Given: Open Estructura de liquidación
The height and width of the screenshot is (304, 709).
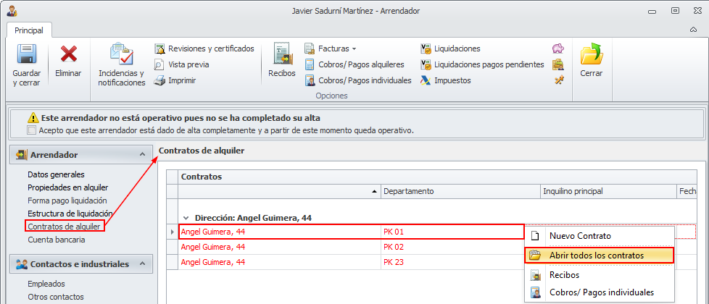Looking at the screenshot, I should tap(70, 214).
